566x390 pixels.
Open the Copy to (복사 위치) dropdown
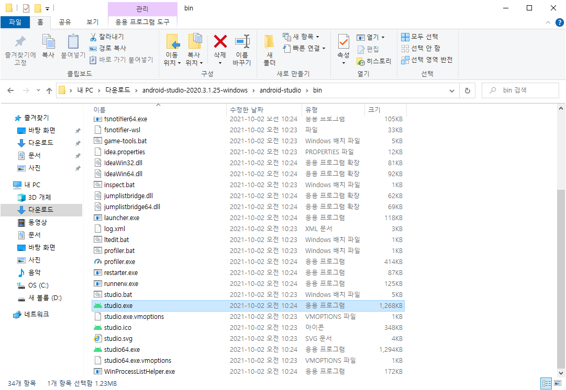194,63
